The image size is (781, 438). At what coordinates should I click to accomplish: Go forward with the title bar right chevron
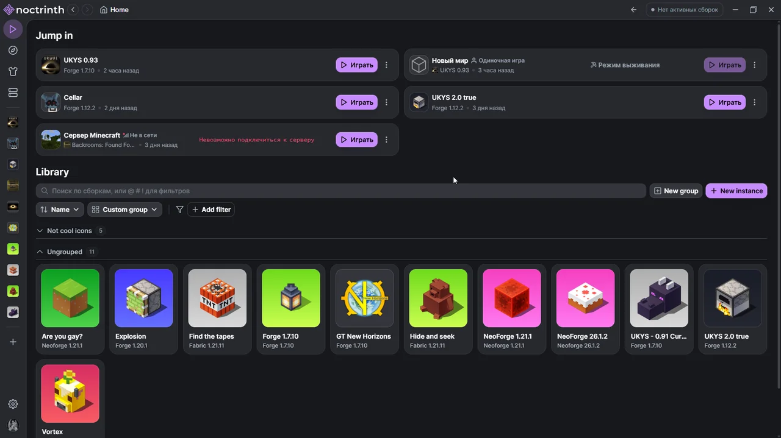pyautogui.click(x=87, y=10)
